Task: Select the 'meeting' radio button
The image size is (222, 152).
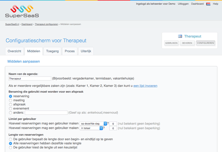Action: (11, 100)
